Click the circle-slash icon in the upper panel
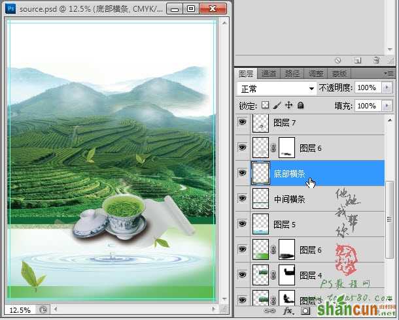Screen dimensions: 399x320 pyautogui.click(x=338, y=61)
